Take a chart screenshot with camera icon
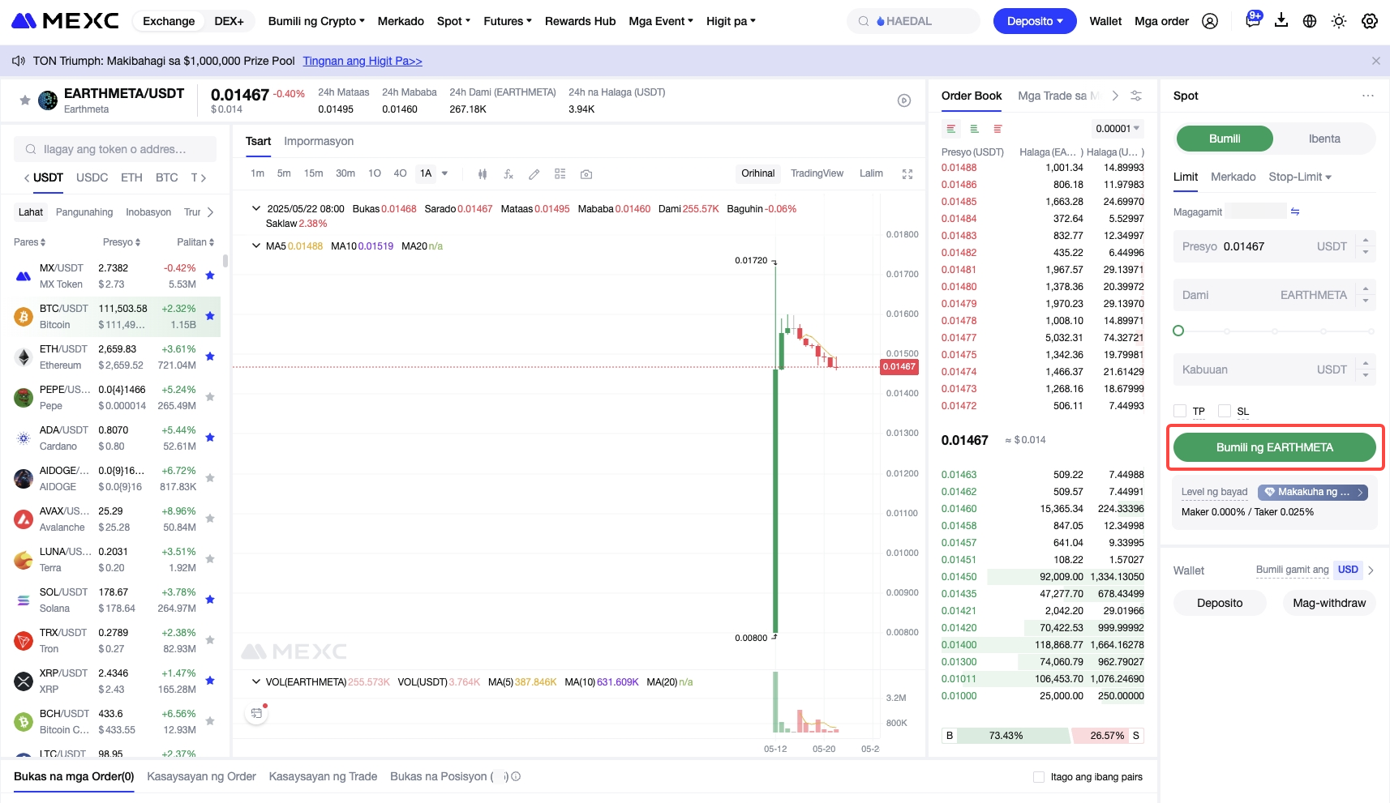The image size is (1390, 803). (586, 174)
